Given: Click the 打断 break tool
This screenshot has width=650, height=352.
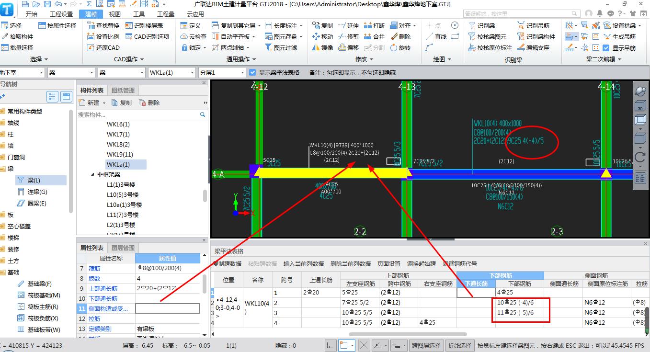Looking at the screenshot, I should [374, 25].
